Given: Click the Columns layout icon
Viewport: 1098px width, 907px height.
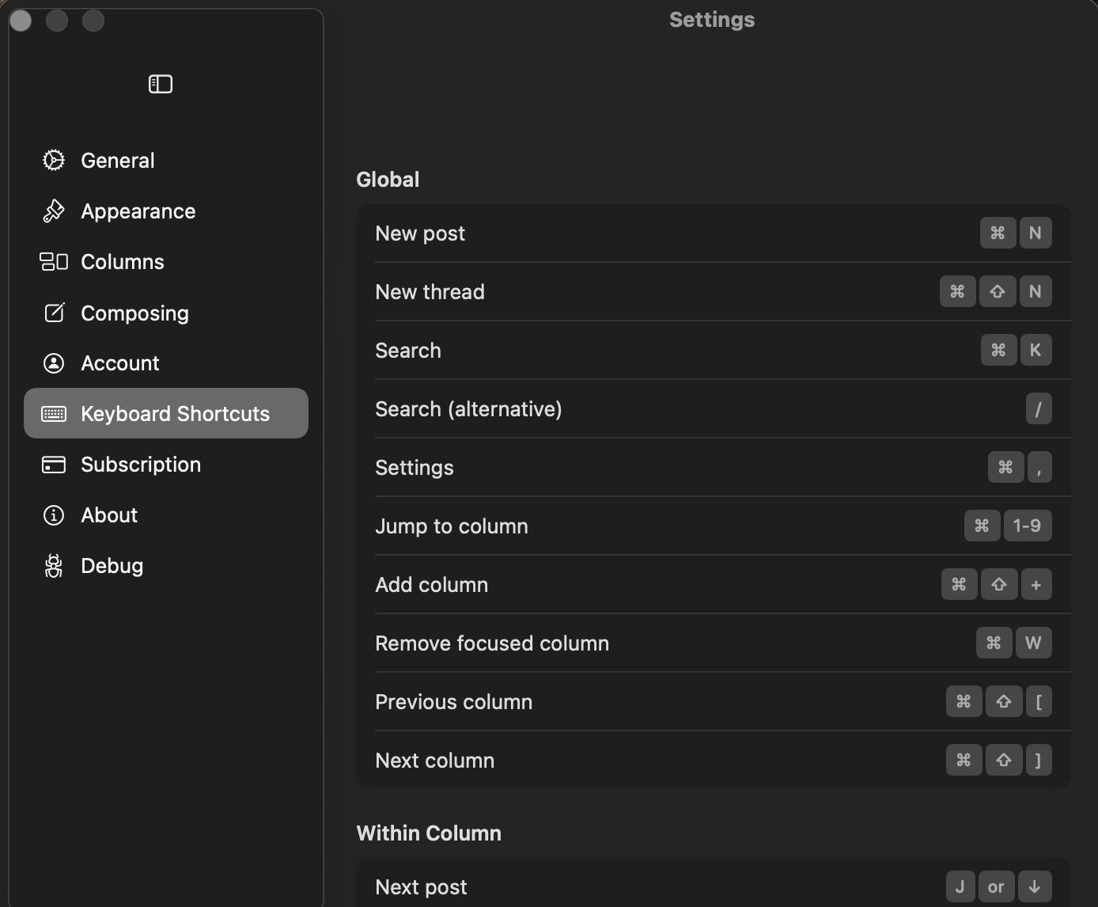Looking at the screenshot, I should 53,261.
